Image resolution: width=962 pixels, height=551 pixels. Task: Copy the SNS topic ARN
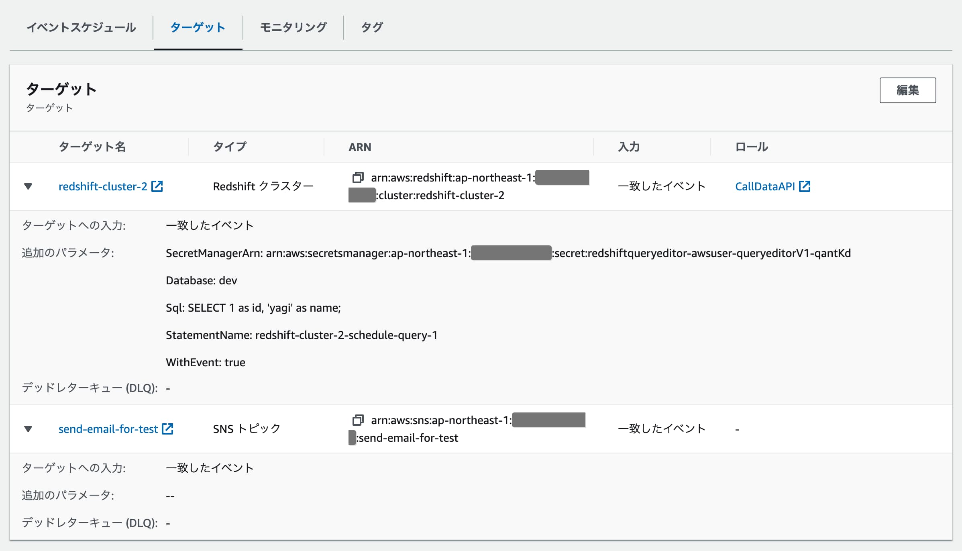357,420
